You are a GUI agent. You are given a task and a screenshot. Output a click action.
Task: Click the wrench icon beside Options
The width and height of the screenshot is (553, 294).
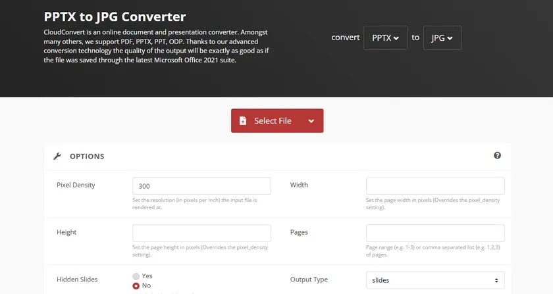coord(57,157)
